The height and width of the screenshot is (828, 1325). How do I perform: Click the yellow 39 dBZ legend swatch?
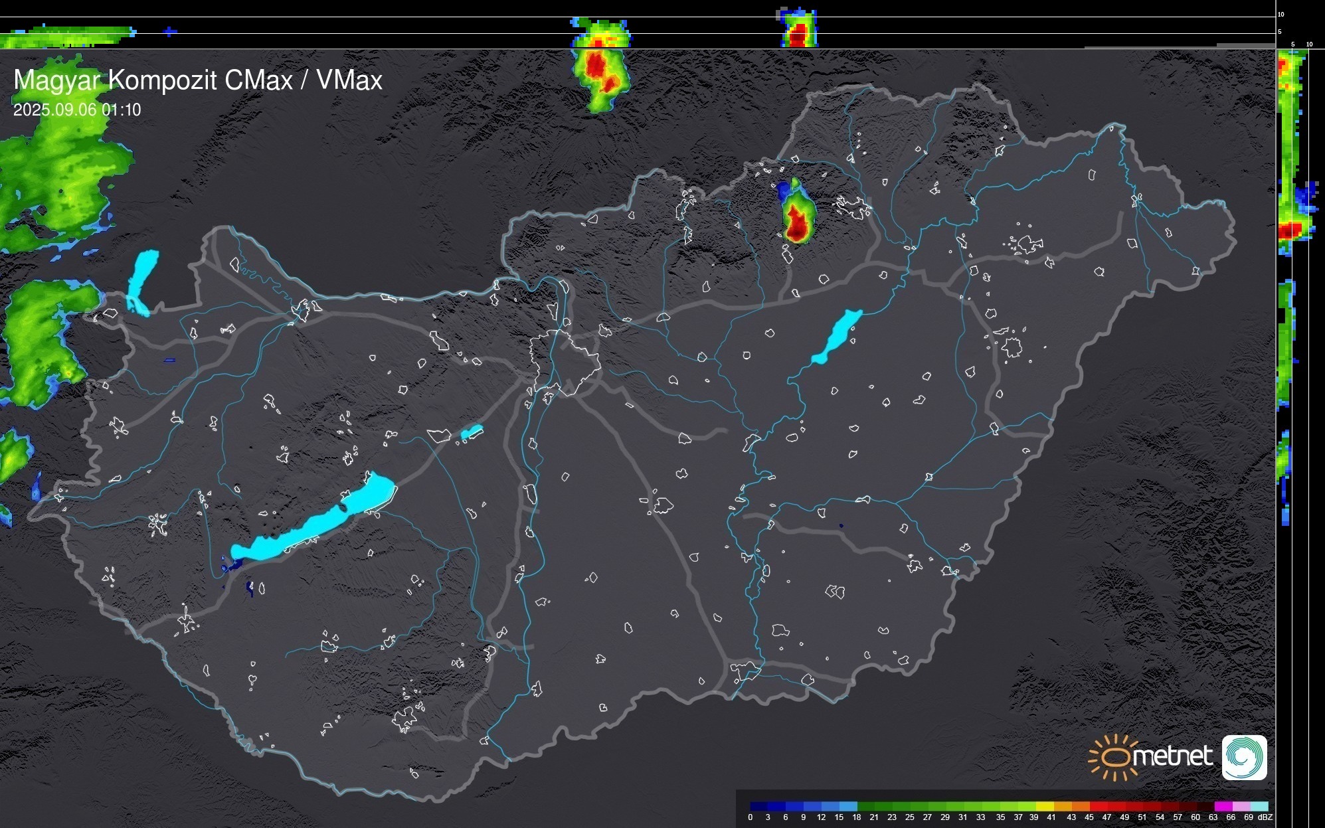(x=1045, y=807)
